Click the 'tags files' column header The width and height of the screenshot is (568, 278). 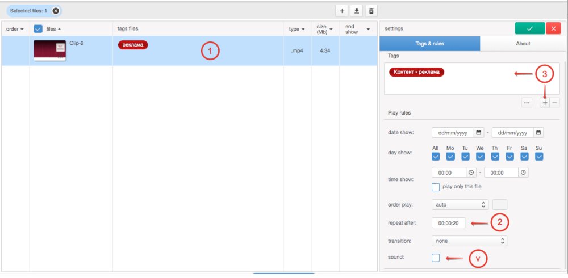127,28
